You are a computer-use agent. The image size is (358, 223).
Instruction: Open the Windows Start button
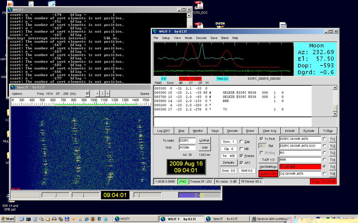pos(8,219)
